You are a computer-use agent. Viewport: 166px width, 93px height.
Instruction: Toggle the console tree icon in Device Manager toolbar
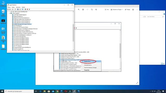13,9
